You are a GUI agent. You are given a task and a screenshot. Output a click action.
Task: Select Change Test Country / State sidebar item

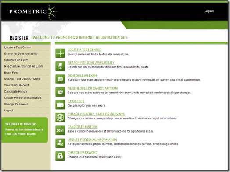coord(22,79)
